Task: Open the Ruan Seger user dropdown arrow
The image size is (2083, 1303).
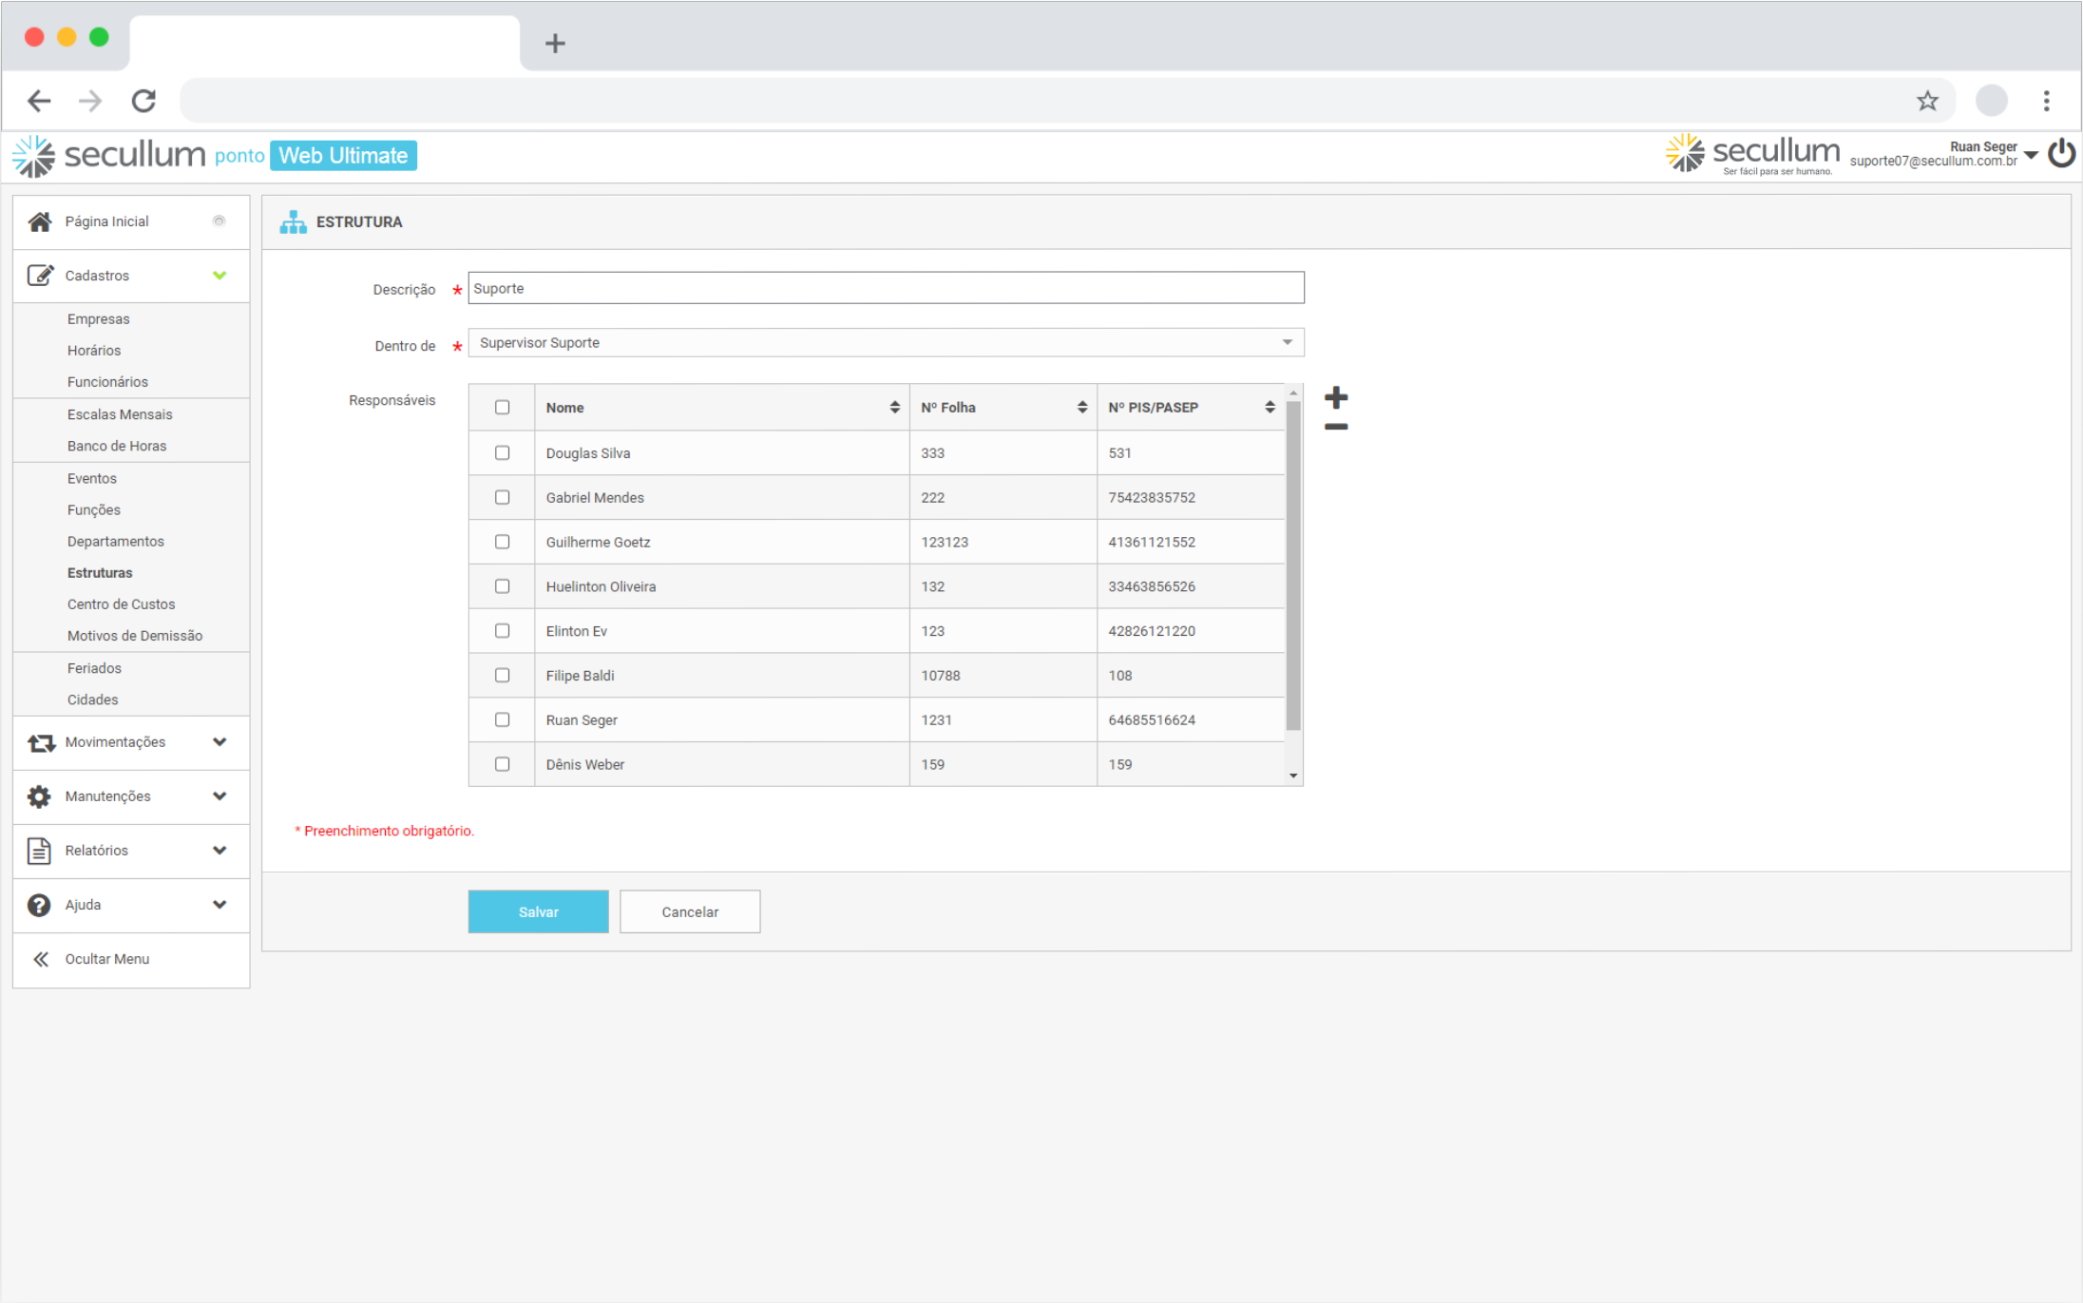Action: coord(2031,154)
